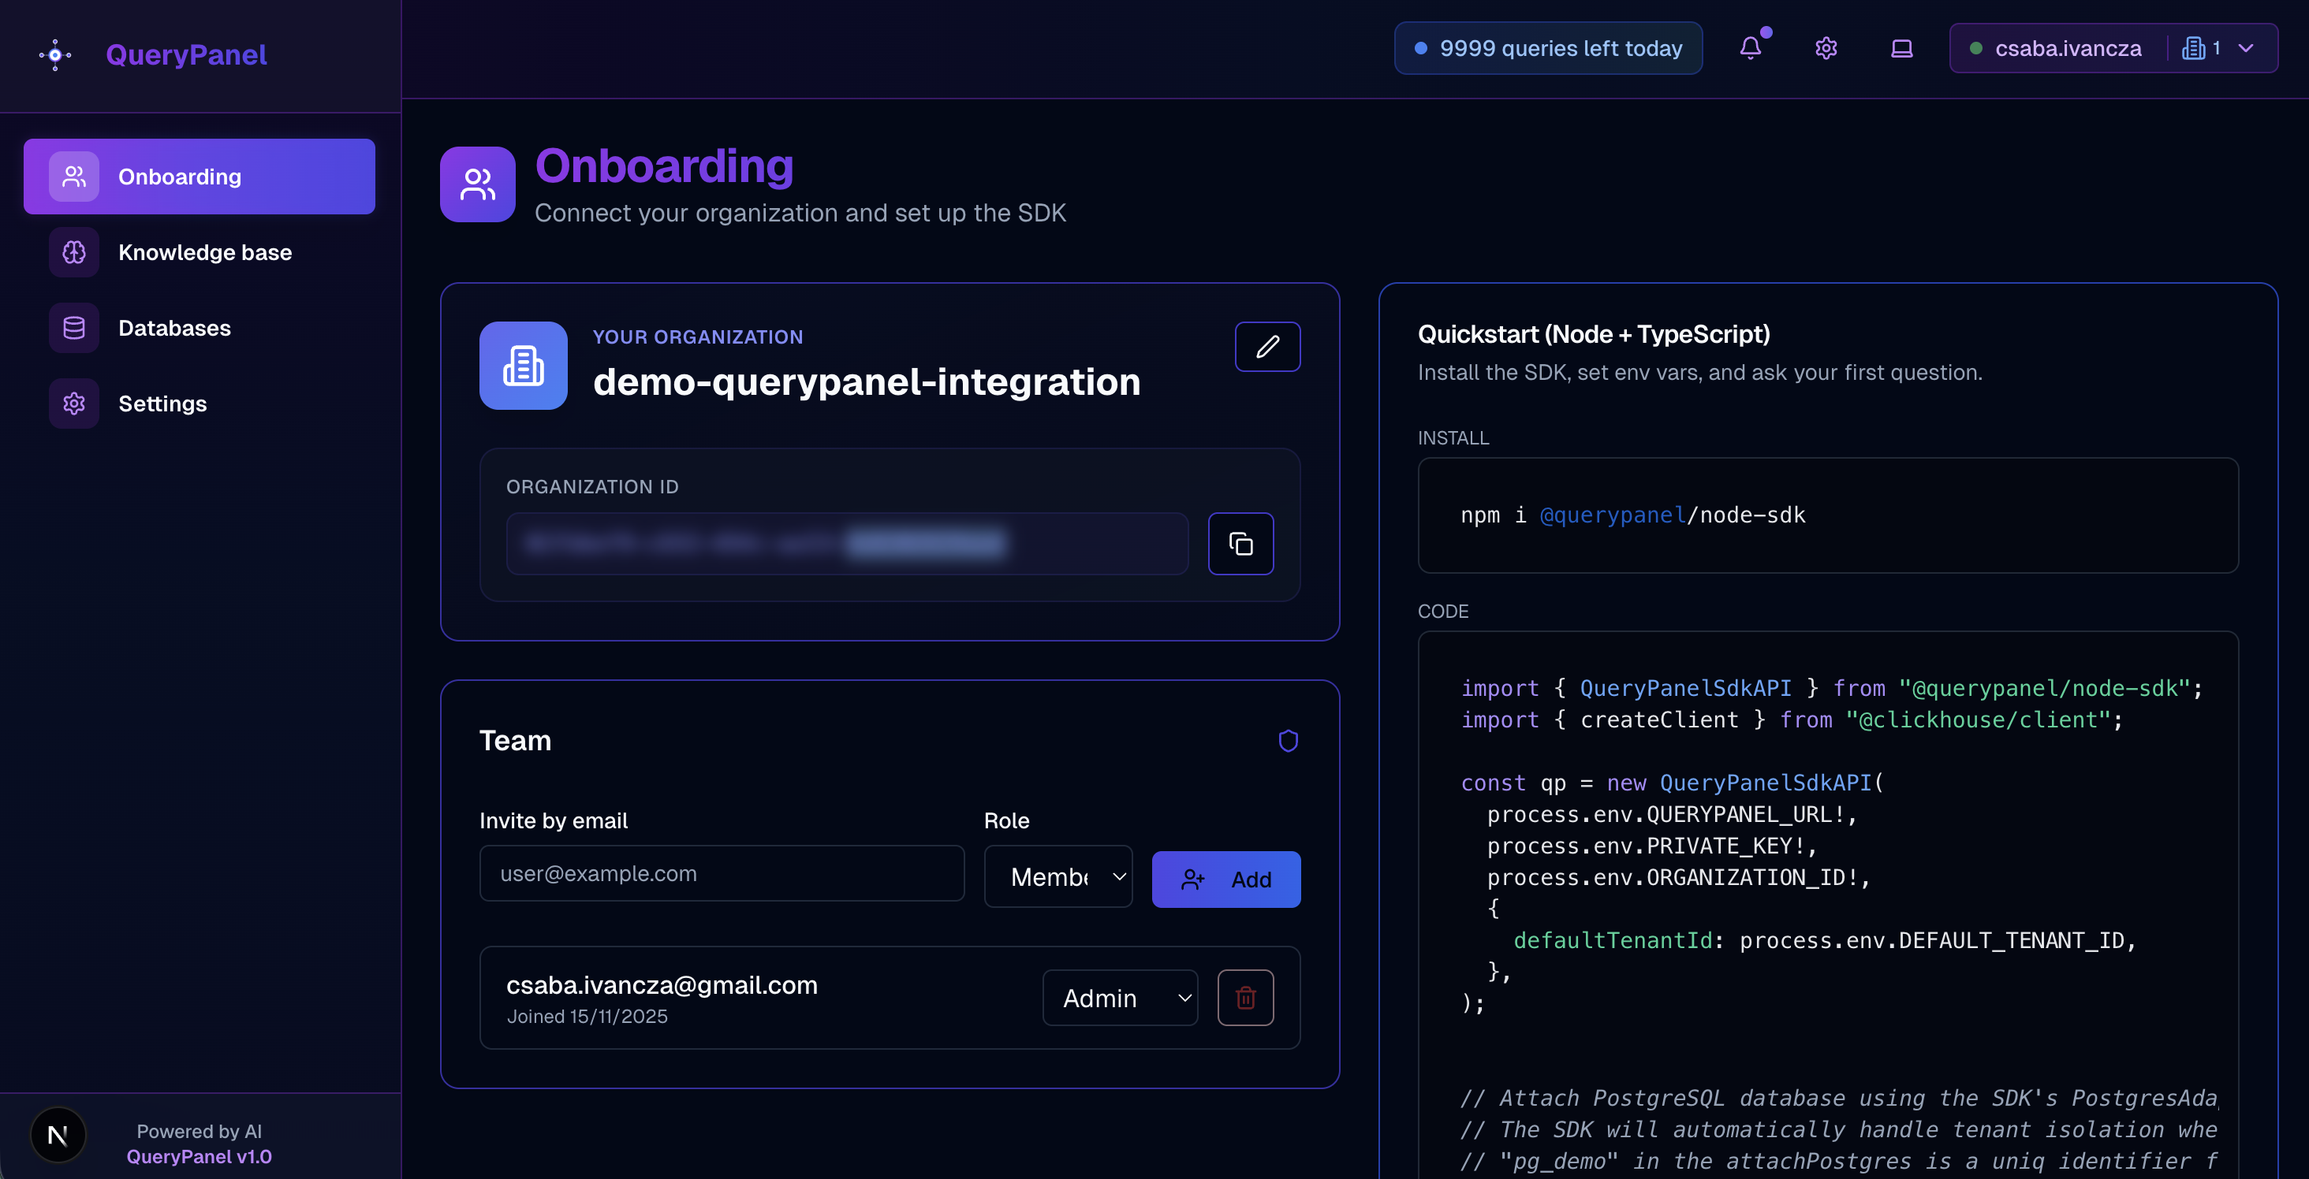Viewport: 2309px width, 1179px height.
Task: Click the notifications bell icon
Action: [x=1750, y=48]
